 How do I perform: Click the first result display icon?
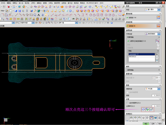pyautogui.click(x=131, y=117)
